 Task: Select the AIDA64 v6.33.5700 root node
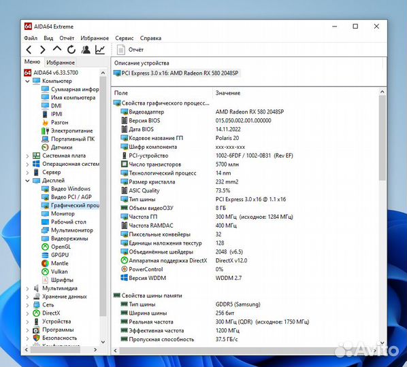51,73
